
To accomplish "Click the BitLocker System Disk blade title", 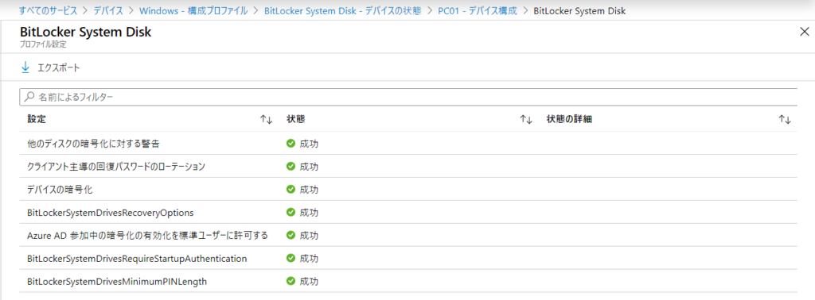I will [x=86, y=32].
